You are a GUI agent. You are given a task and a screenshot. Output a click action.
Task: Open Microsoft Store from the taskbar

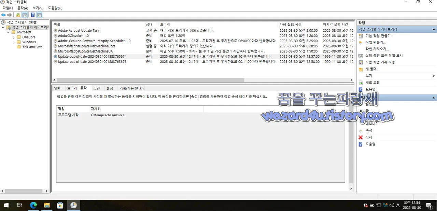(60, 205)
